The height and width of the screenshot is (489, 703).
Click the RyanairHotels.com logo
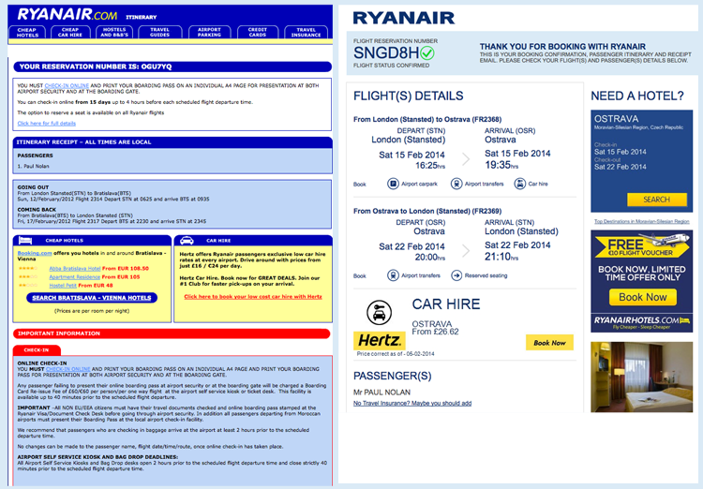pos(641,322)
